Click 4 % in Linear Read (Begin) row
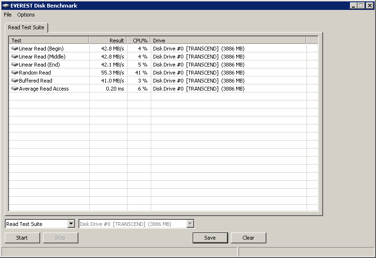 [x=143, y=49]
